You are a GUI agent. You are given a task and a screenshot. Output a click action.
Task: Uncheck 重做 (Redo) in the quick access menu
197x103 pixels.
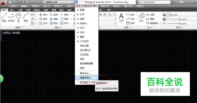click(x=87, y=37)
